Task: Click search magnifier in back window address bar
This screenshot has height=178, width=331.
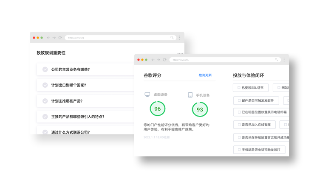Action: (x=172, y=38)
